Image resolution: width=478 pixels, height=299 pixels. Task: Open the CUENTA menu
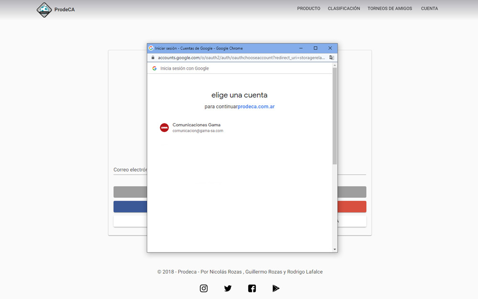pos(429,9)
